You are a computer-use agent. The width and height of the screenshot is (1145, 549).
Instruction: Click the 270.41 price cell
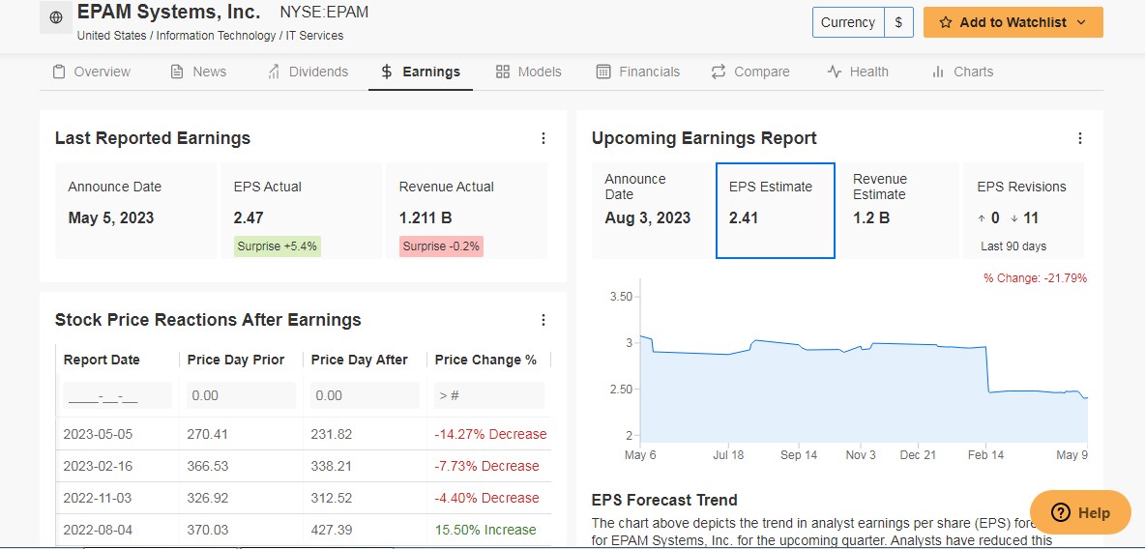click(x=207, y=434)
